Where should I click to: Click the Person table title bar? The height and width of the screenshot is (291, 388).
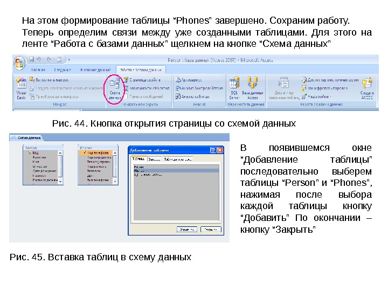point(43,148)
